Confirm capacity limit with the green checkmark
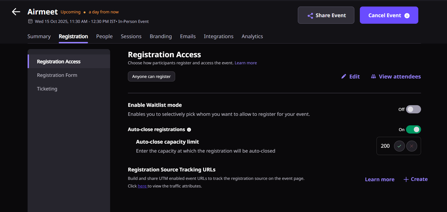Image resolution: width=447 pixels, height=212 pixels. pos(399,146)
